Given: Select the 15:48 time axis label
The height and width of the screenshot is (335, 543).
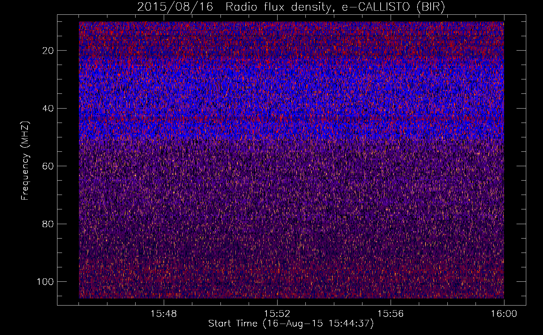Looking at the screenshot, I should pyautogui.click(x=163, y=314).
